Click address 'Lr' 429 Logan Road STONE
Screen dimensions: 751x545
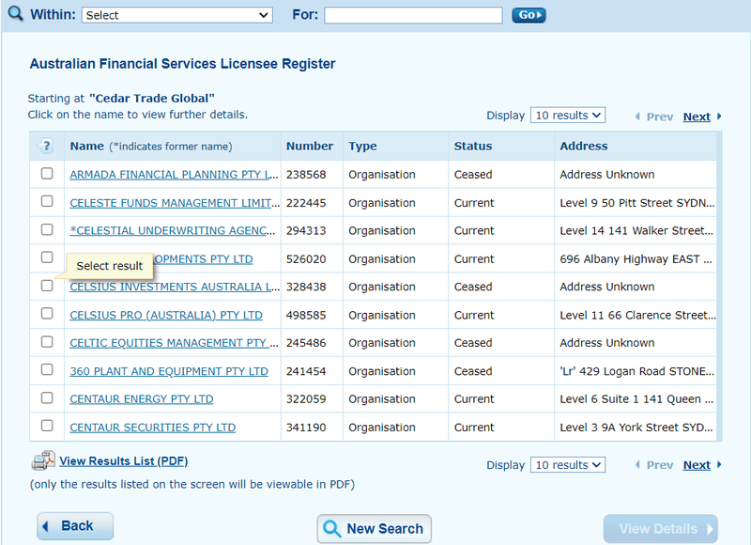coord(637,371)
